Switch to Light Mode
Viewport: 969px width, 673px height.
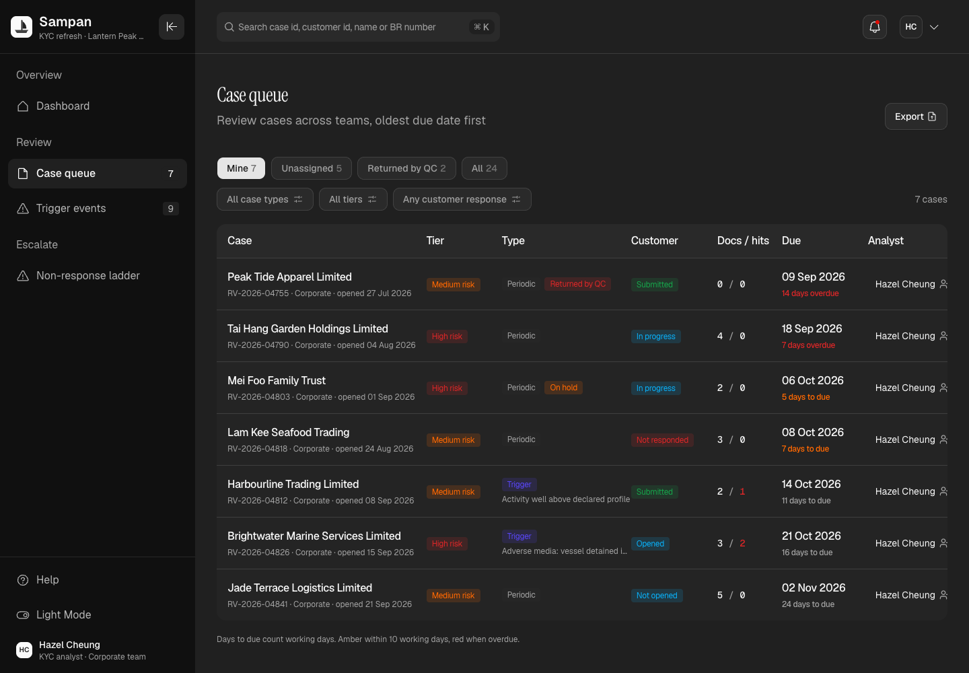[x=98, y=615]
